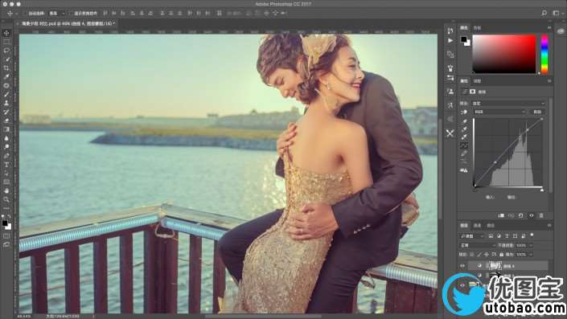This screenshot has width=567, height=319.
Task: Switch to the Channels tab
Action: point(477,226)
